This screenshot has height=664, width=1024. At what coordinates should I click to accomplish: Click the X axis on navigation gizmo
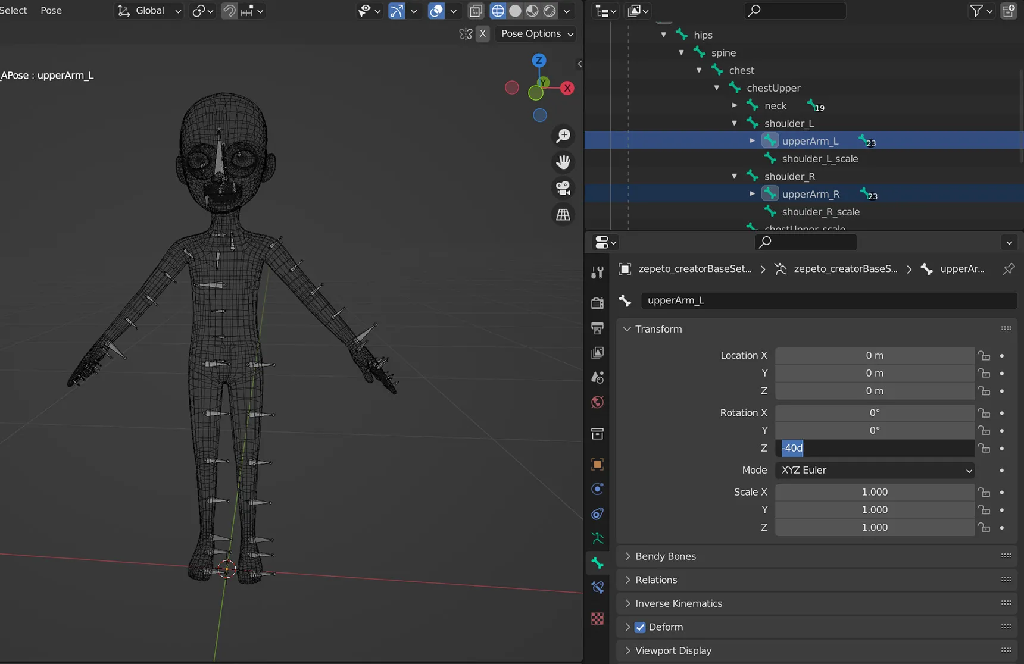(x=567, y=88)
